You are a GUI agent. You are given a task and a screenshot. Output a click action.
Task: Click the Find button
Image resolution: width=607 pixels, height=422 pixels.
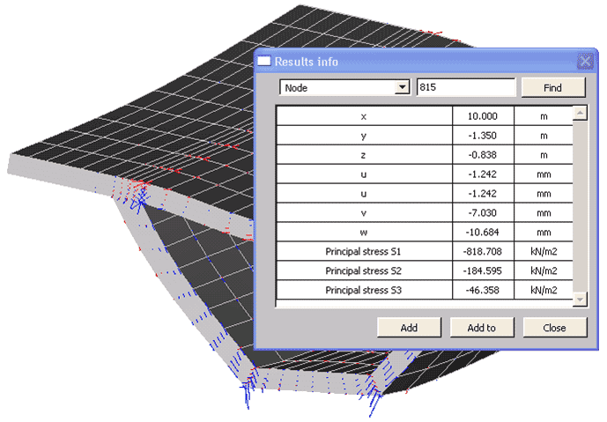point(553,87)
